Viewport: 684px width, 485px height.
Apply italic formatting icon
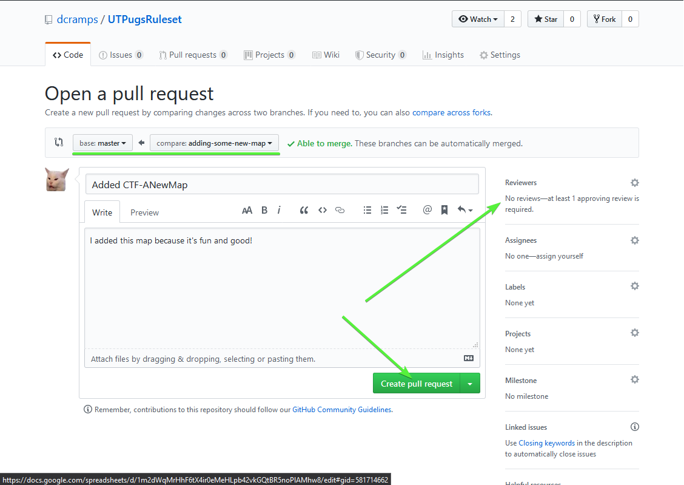coord(279,211)
